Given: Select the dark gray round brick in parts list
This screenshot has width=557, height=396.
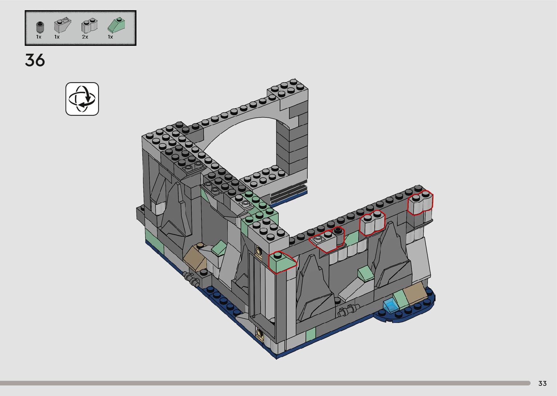Looking at the screenshot, I should [x=40, y=27].
